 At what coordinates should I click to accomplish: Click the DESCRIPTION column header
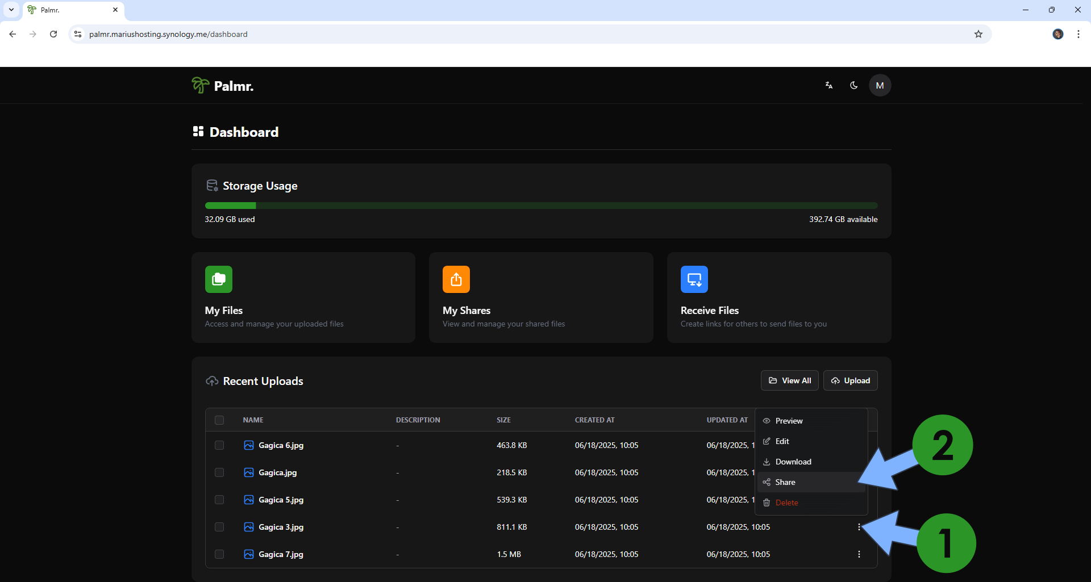tap(418, 420)
